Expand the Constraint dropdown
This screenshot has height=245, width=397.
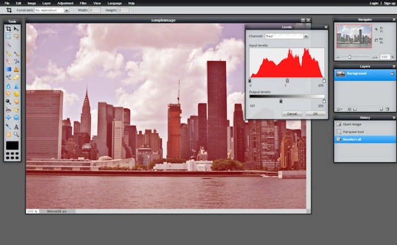pyautogui.click(x=51, y=10)
